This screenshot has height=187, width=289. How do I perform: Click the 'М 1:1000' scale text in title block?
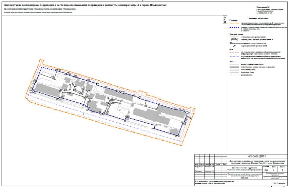[x=245, y=178]
